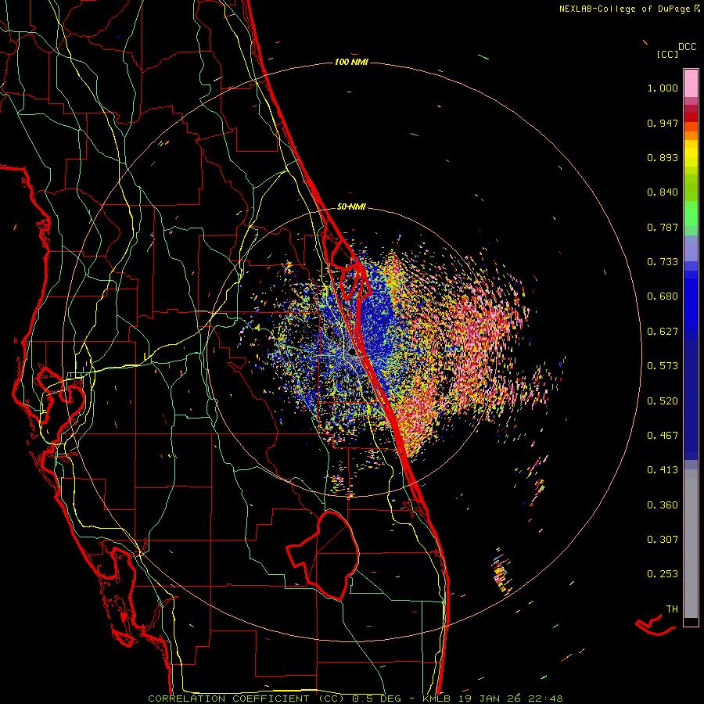Click the yellow segment of the color bar
Viewport: 704px width, 704px height.
point(691,153)
